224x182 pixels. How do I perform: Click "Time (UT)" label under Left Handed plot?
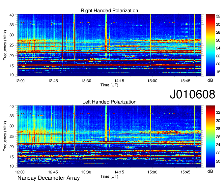click(x=109, y=176)
